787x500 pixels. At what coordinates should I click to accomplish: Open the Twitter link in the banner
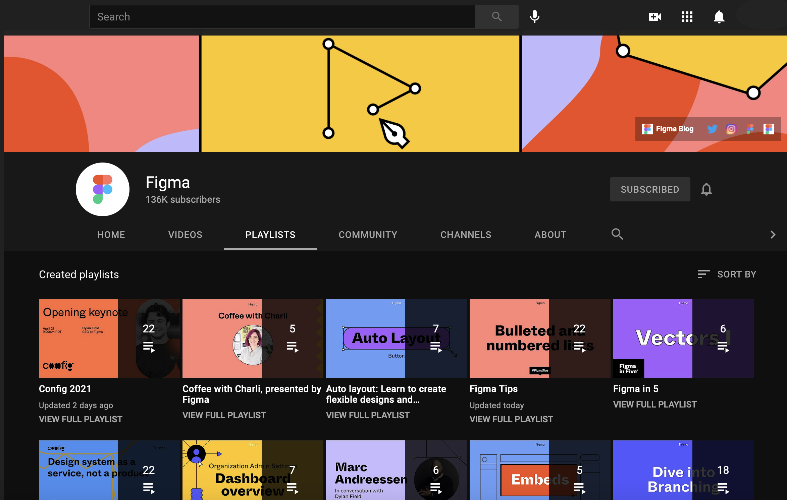click(712, 129)
